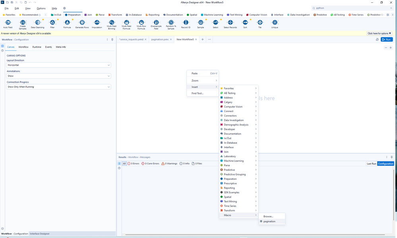Insert the pagination macro

[x=272, y=221]
